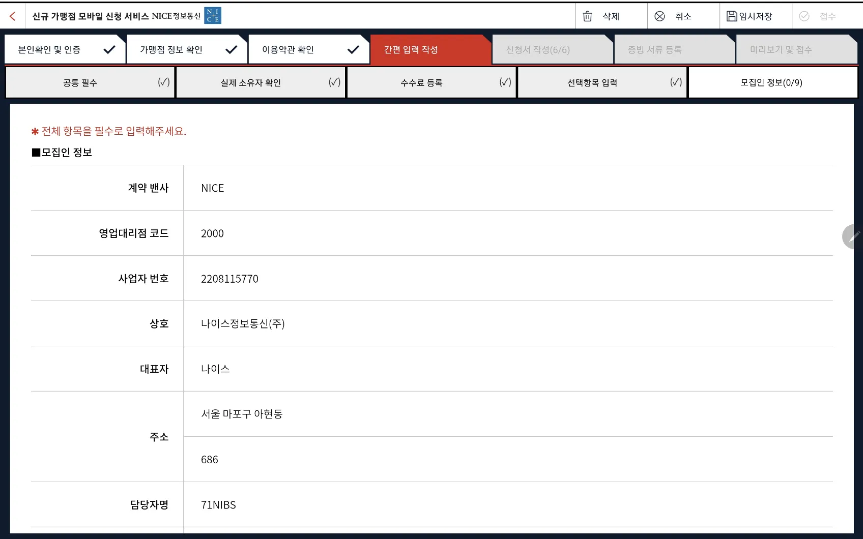Tap the floating pencil edit icon

point(854,236)
